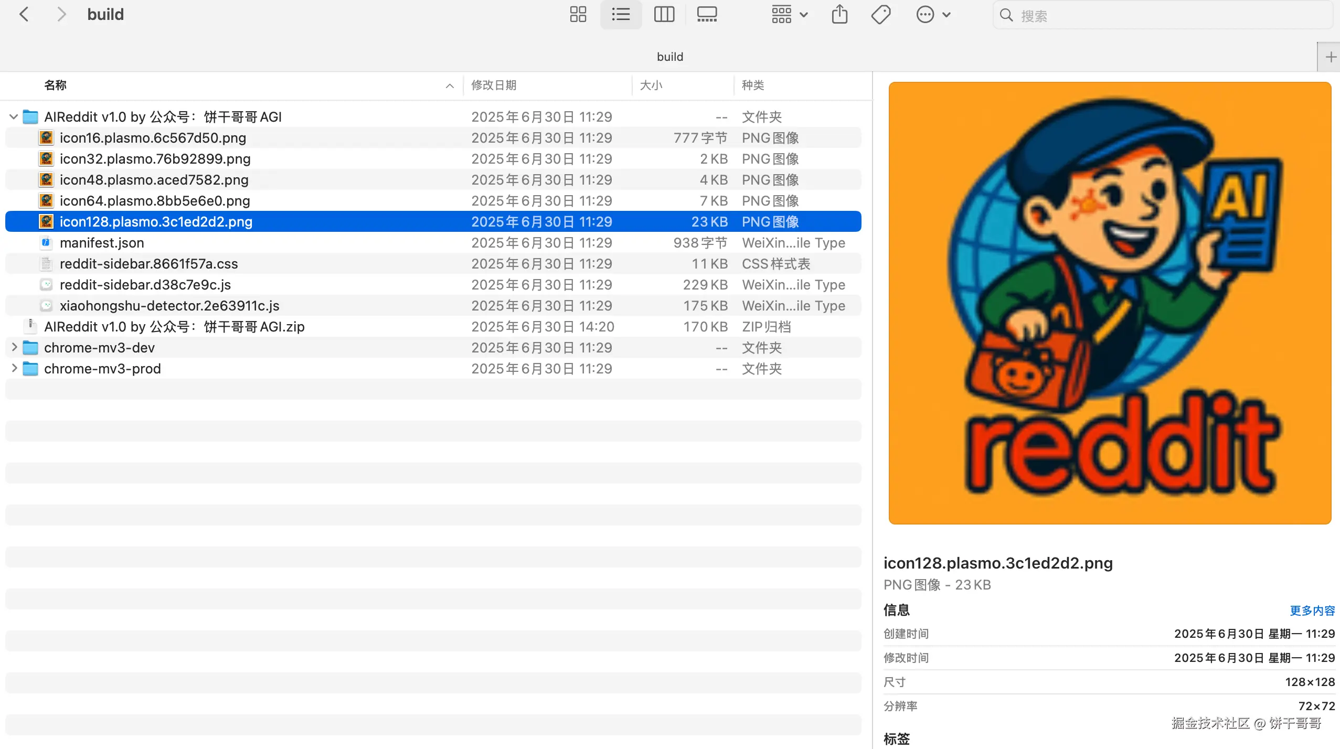The height and width of the screenshot is (749, 1340).
Task: Click the tag edit icon
Action: tap(880, 15)
